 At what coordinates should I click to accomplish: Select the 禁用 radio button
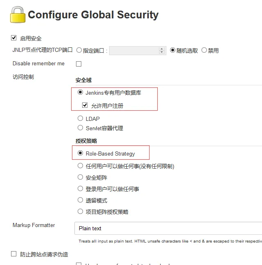coord(204,50)
